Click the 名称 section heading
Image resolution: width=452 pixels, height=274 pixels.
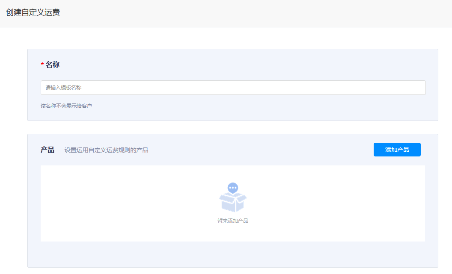point(53,65)
